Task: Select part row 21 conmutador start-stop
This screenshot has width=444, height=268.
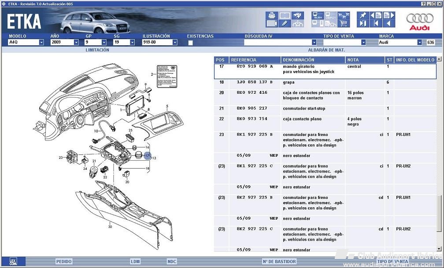Action: coord(325,108)
